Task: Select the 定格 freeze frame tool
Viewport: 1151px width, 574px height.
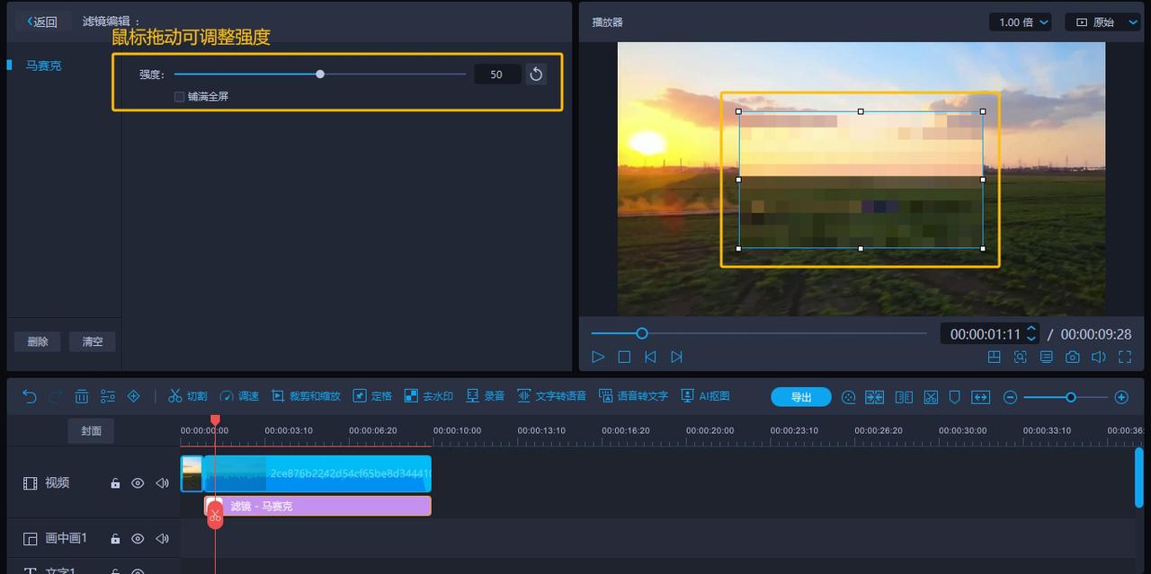Action: coord(372,396)
